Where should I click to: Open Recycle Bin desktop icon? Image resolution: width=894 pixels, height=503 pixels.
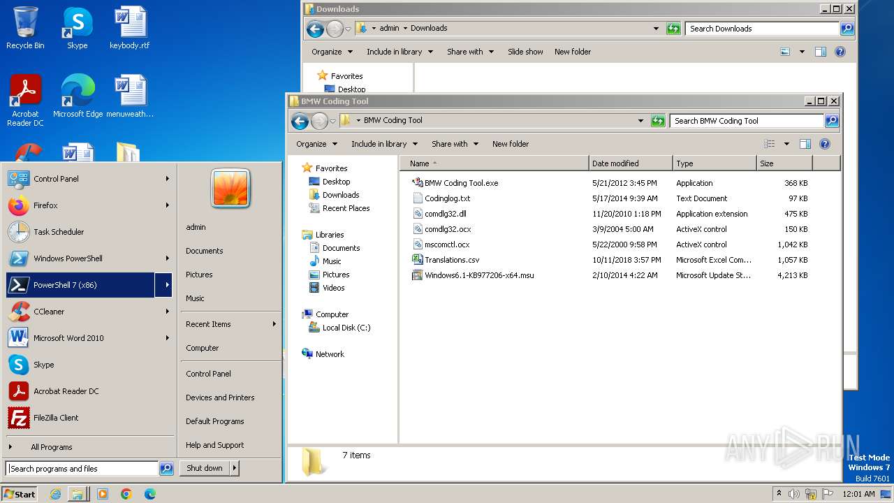(25, 28)
